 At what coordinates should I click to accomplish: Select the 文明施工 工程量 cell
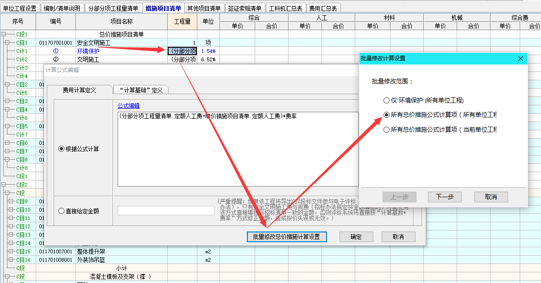[182, 59]
